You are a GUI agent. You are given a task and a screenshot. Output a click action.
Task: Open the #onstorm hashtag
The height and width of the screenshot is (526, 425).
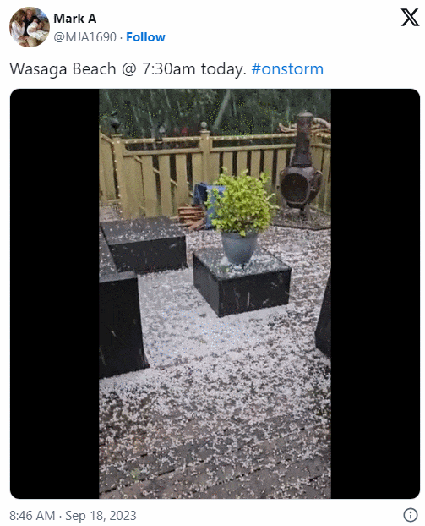287,69
